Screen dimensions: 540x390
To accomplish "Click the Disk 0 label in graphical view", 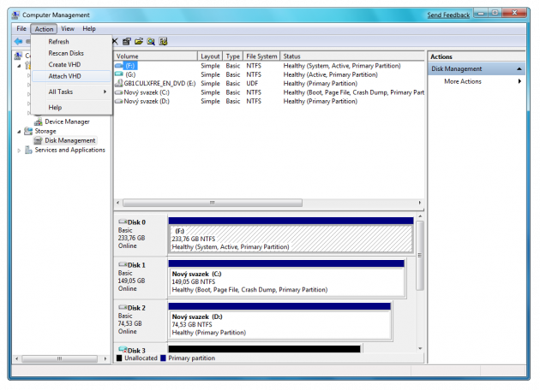I will (136, 222).
